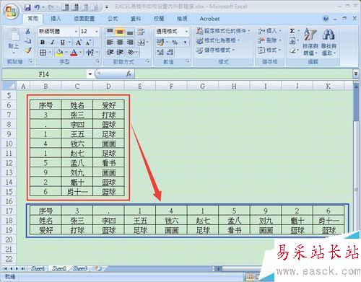Switch to Sheet3 worksheet tab
The width and height of the screenshot is (361, 282).
80,268
